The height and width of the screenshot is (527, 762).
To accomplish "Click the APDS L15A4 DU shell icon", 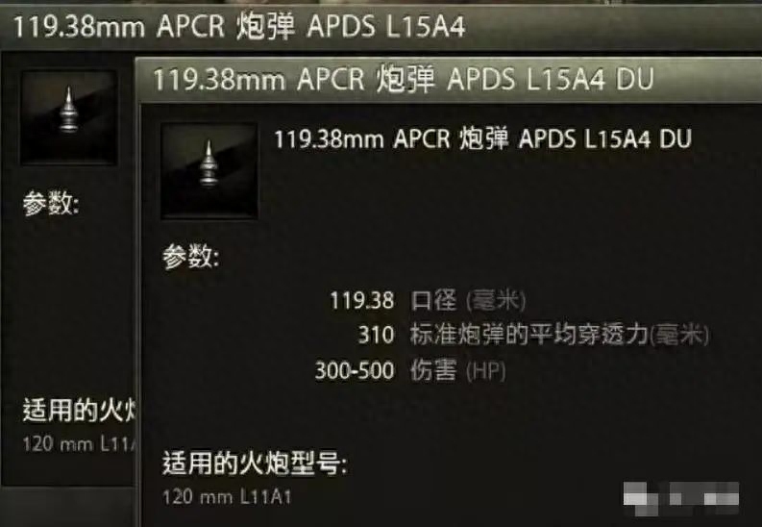I will 209,170.
